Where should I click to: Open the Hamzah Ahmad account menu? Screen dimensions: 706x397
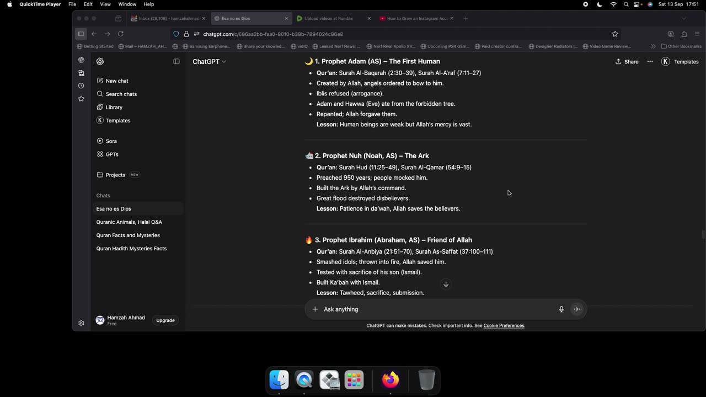click(121, 320)
